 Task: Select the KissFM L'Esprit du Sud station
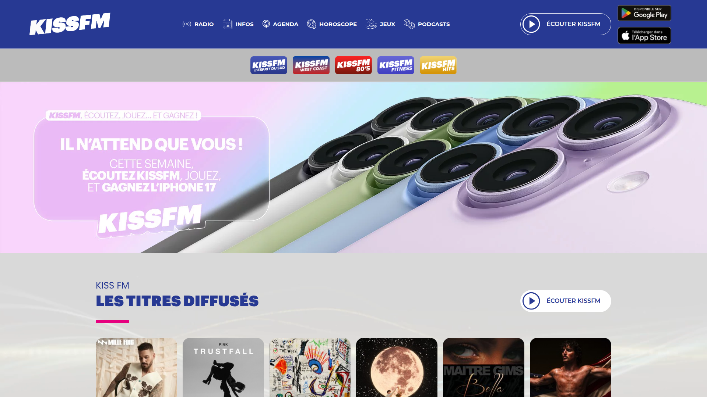pos(269,65)
